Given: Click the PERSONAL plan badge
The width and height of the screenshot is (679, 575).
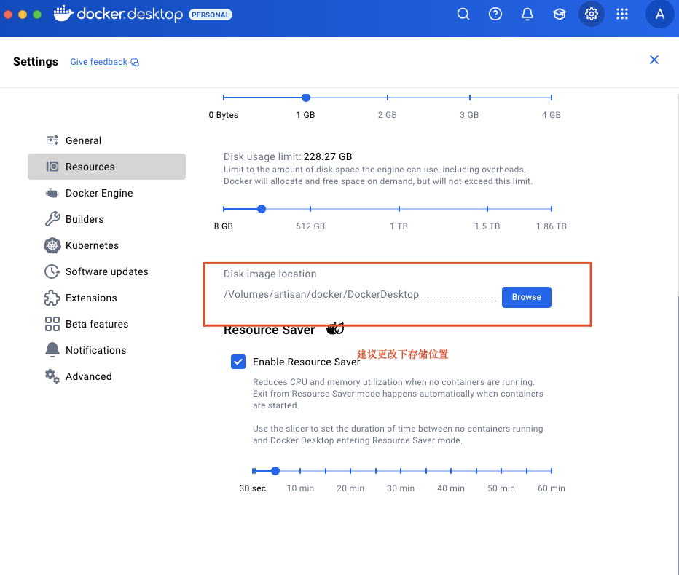Looking at the screenshot, I should [x=211, y=15].
